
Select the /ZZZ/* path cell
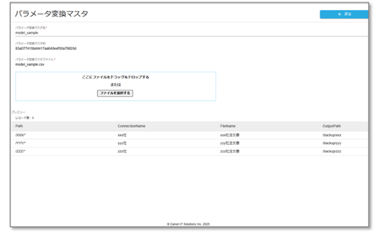pos(21,151)
